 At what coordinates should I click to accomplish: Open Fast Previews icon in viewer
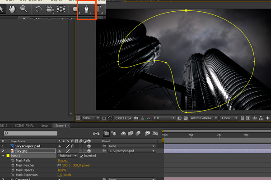pos(248,118)
